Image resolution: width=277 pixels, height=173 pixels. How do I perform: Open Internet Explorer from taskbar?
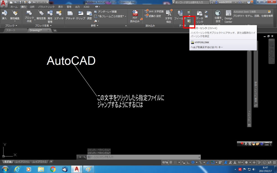17,169
